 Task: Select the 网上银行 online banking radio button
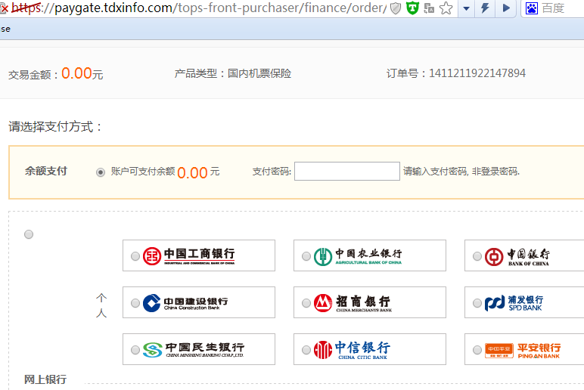(29, 234)
